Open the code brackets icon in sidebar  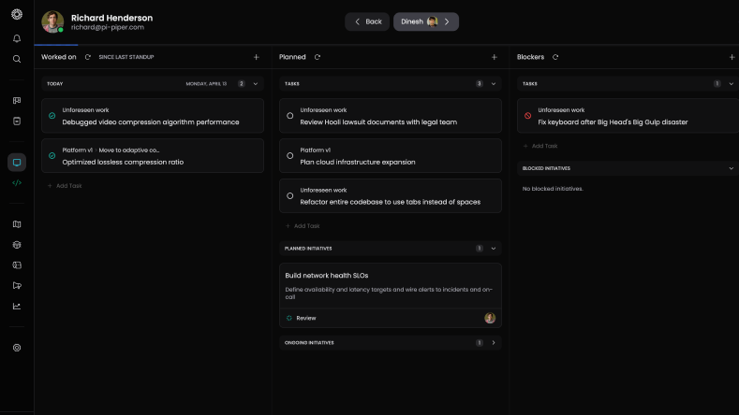tap(17, 183)
